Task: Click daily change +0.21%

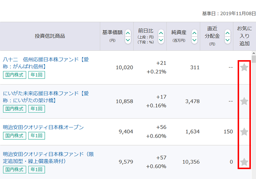Action: [x=156, y=72]
